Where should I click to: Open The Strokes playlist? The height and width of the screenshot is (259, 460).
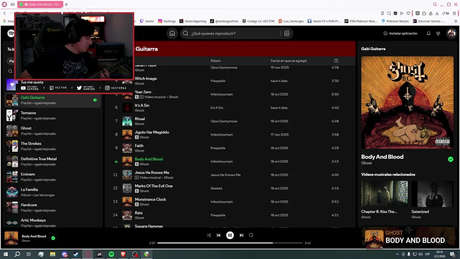[x=53, y=146]
